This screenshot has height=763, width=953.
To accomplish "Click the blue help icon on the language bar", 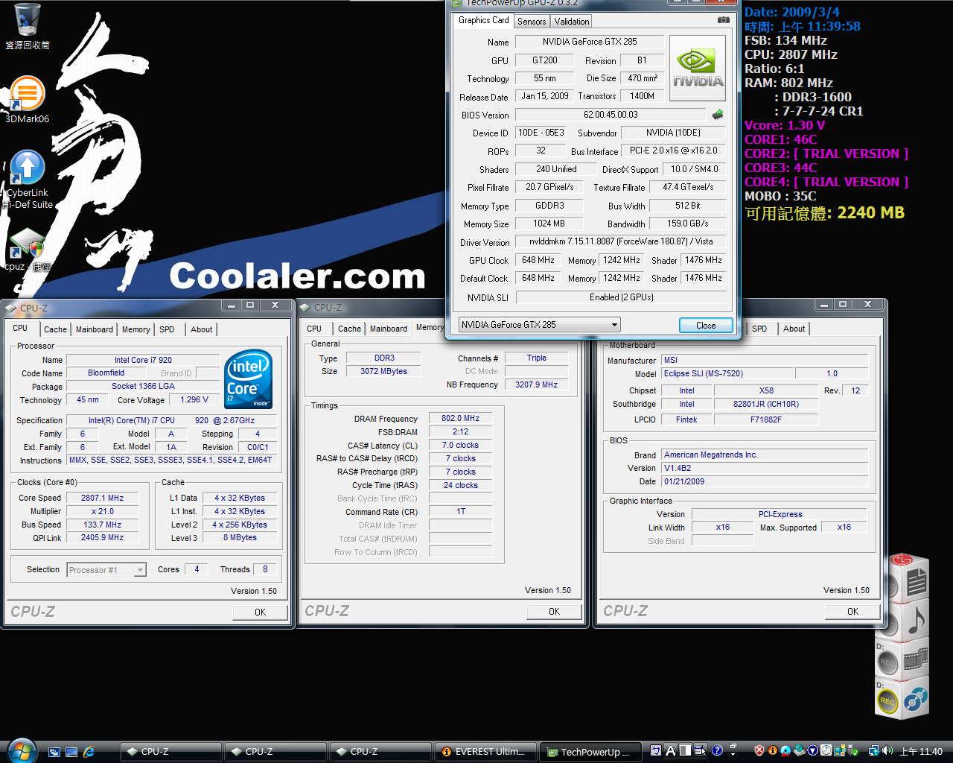I will click(x=717, y=750).
